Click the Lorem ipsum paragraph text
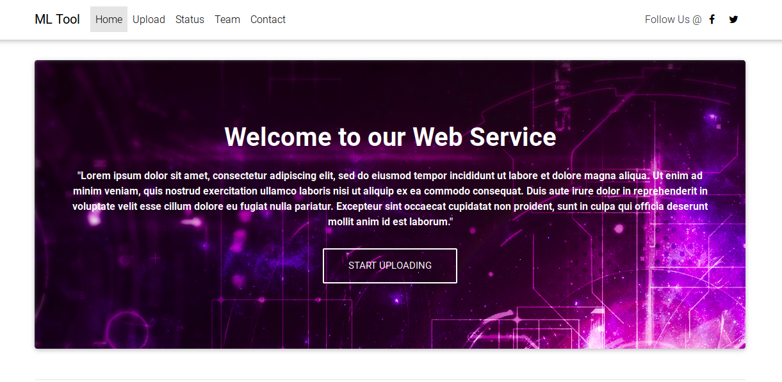Image resolution: width=782 pixels, height=382 pixels. click(x=390, y=198)
